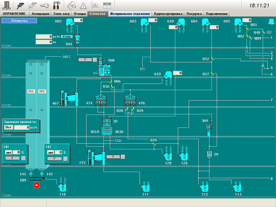Toggle the checkbox in panel 142
Screen dimensions: 276x207
[x=65, y=158]
